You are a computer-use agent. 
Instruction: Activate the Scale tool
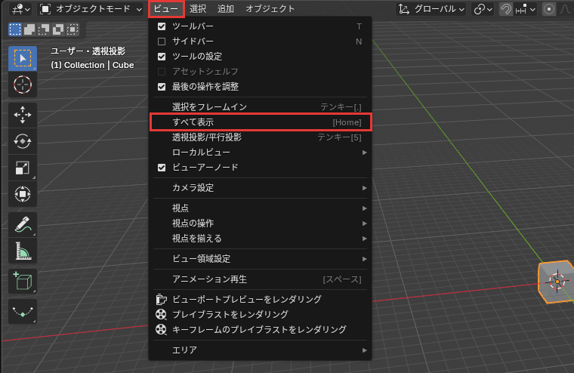point(23,168)
